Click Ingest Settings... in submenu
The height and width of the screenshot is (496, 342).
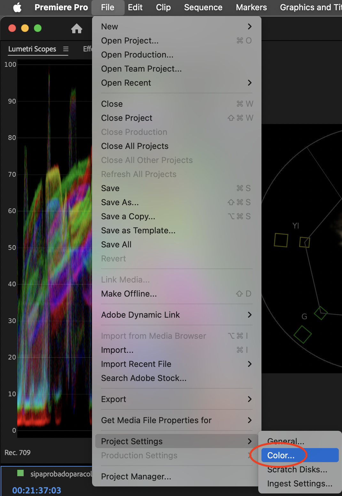pos(299,484)
